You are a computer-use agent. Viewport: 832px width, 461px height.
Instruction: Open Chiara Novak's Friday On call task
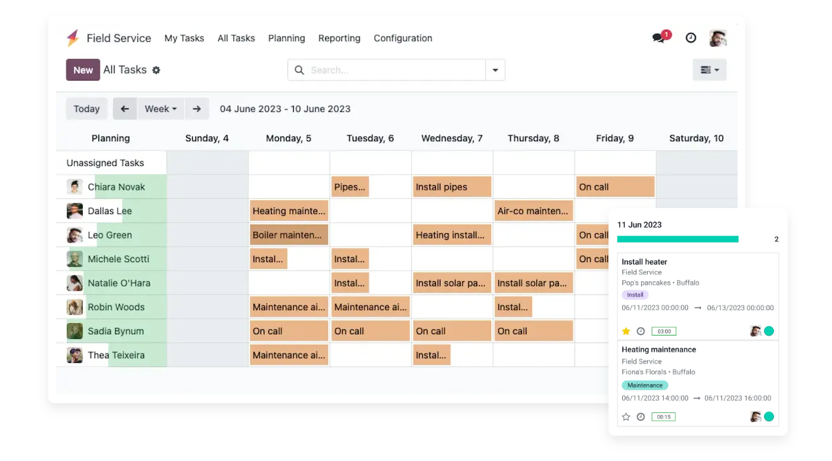(615, 187)
